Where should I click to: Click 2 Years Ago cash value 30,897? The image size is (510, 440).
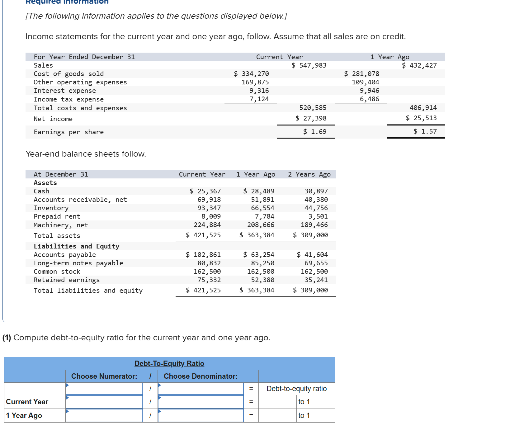pos(316,191)
